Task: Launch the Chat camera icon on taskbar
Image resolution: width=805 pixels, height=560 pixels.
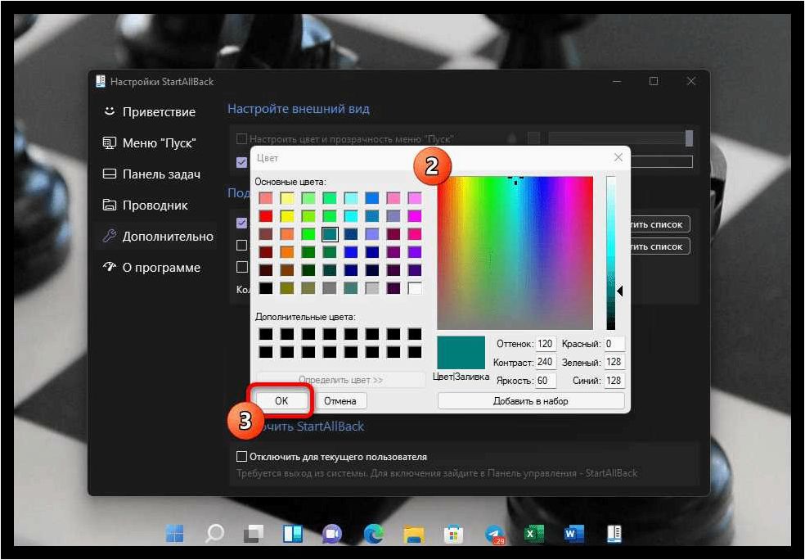Action: click(x=333, y=535)
